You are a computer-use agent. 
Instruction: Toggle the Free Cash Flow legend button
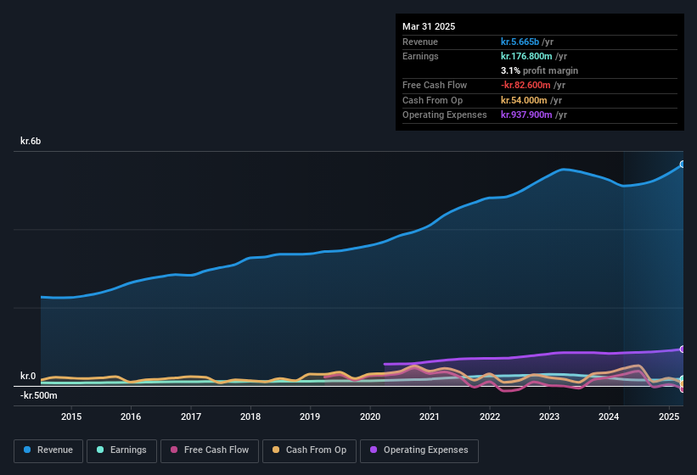[x=210, y=450]
